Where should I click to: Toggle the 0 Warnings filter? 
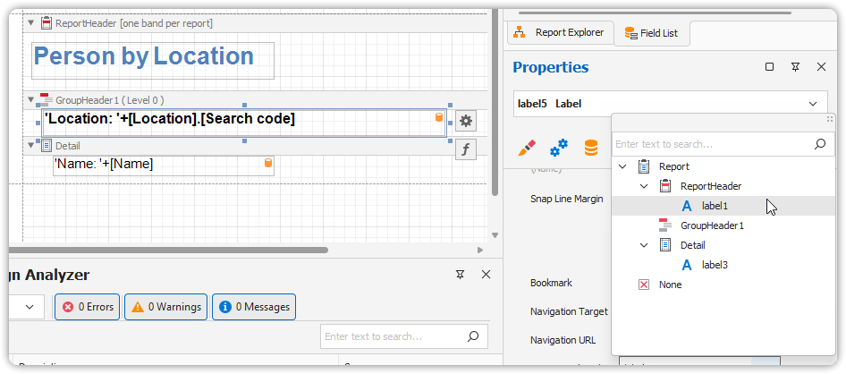[x=166, y=307]
